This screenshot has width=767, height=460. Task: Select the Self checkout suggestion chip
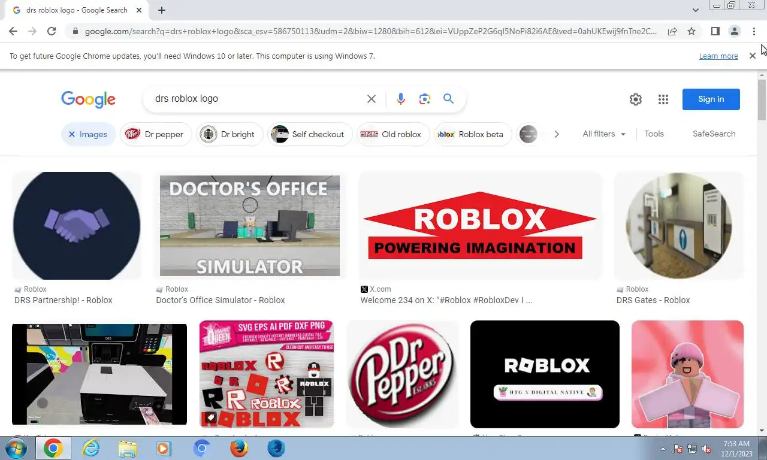click(310, 134)
